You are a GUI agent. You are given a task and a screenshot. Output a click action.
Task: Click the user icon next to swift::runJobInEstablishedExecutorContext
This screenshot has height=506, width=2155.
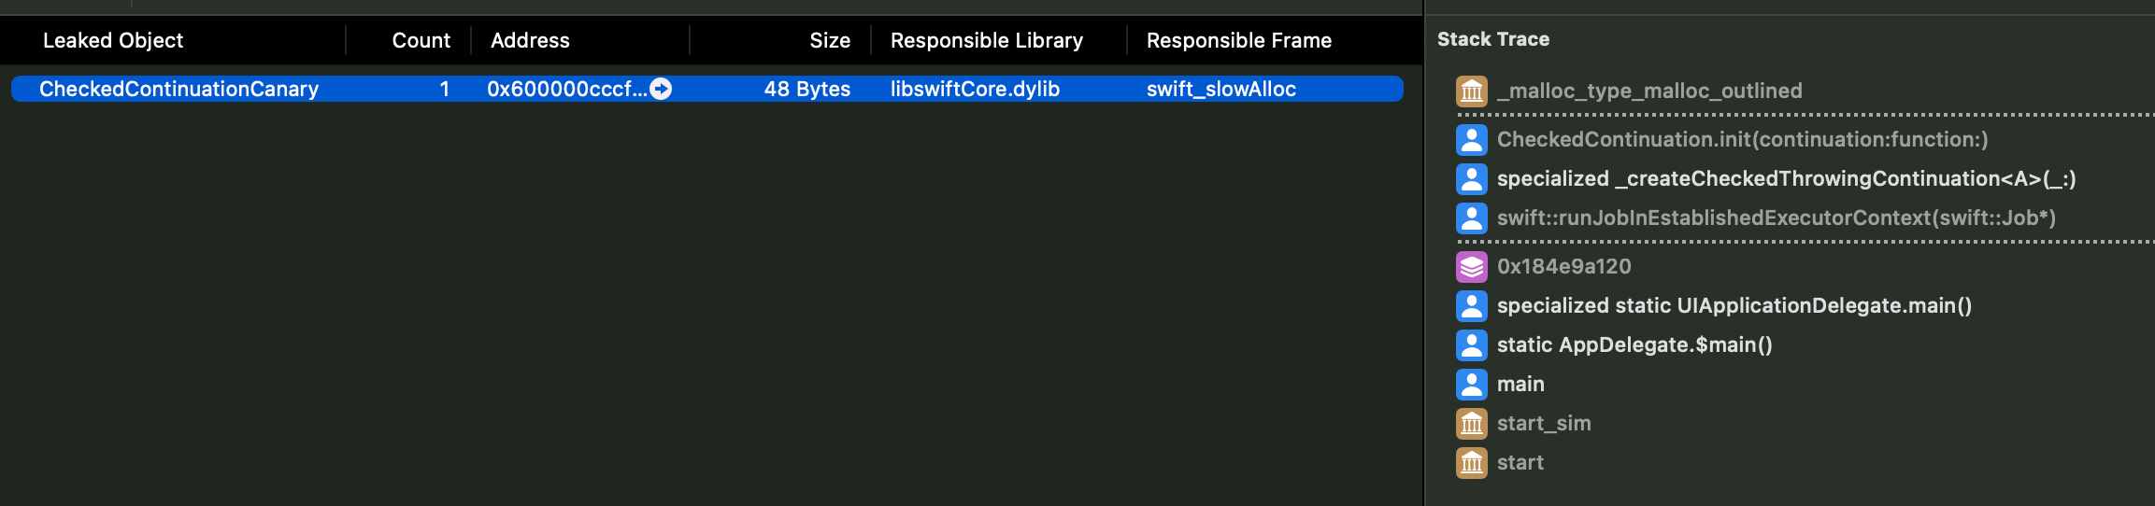[x=1472, y=218]
